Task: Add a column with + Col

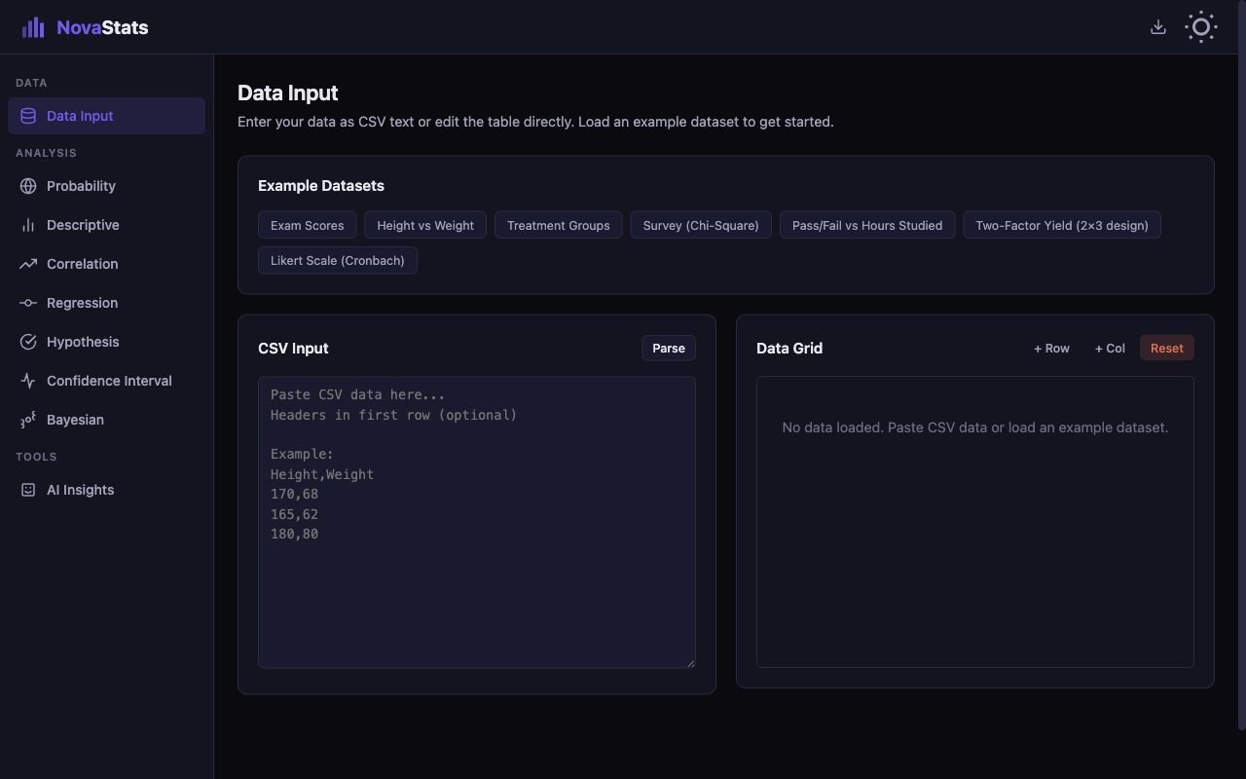Action: coord(1110,348)
